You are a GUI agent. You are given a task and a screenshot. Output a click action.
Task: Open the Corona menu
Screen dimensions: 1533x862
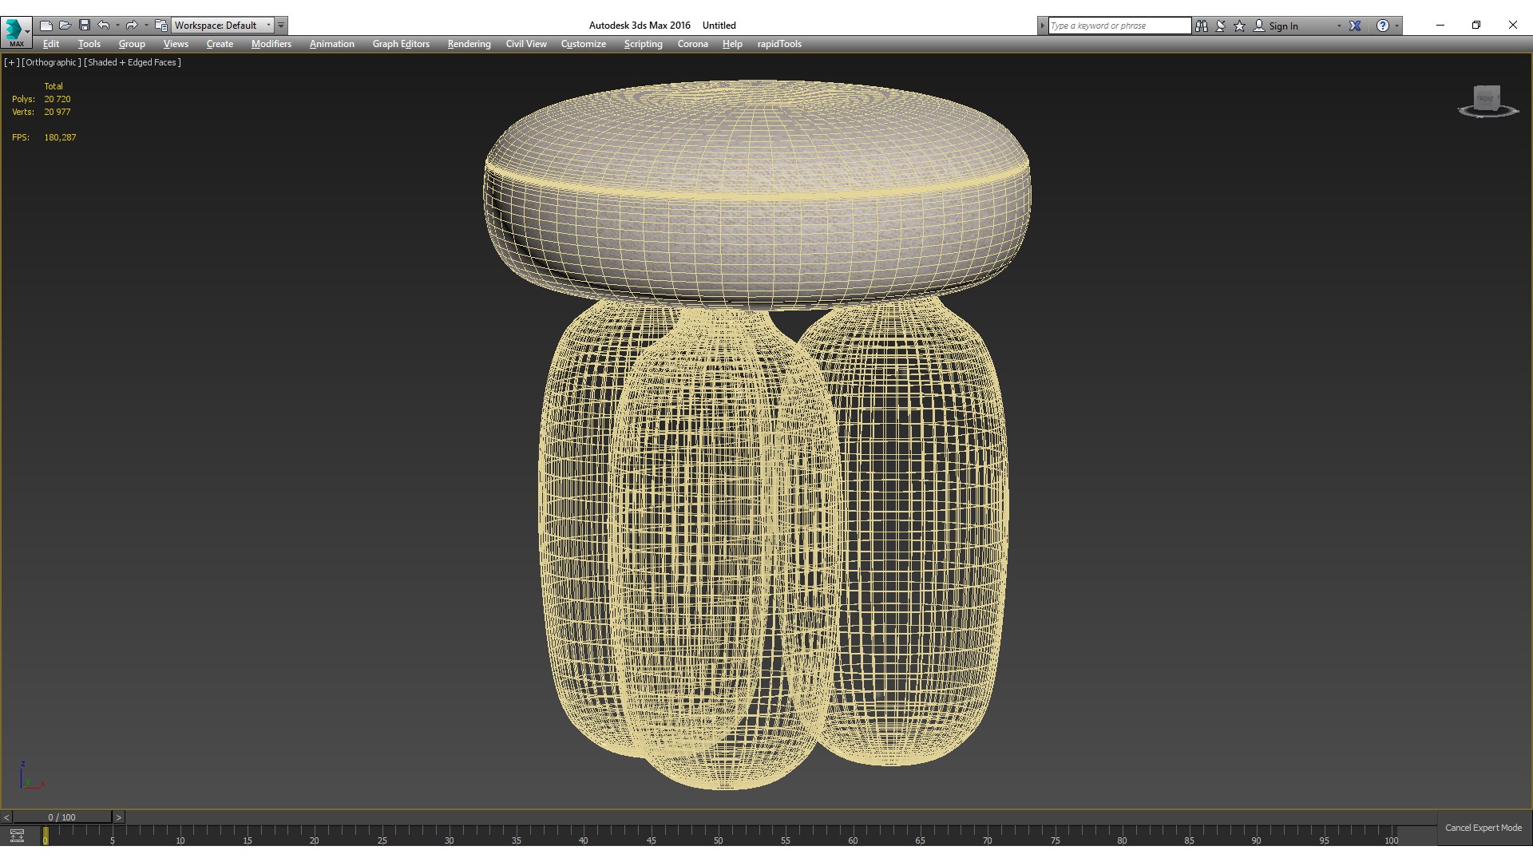click(x=693, y=44)
